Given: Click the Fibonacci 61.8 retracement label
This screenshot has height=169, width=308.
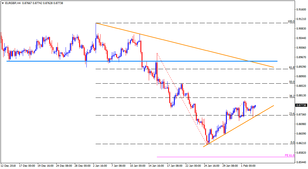Looking at the screenshot, I should point(292,67).
